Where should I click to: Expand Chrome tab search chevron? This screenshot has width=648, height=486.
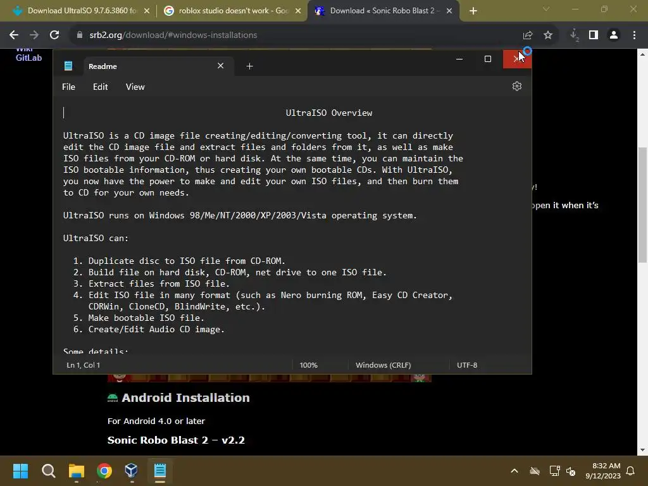(x=546, y=9)
